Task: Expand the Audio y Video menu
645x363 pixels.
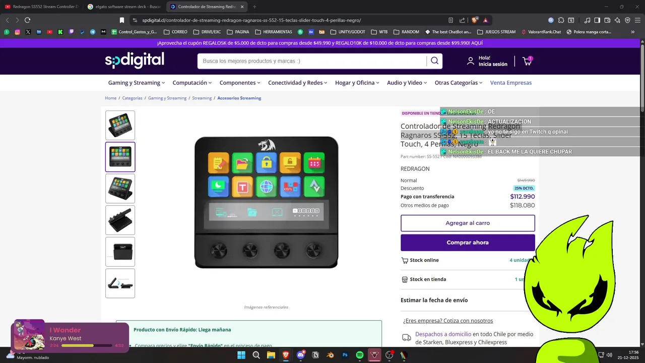Action: [x=407, y=83]
